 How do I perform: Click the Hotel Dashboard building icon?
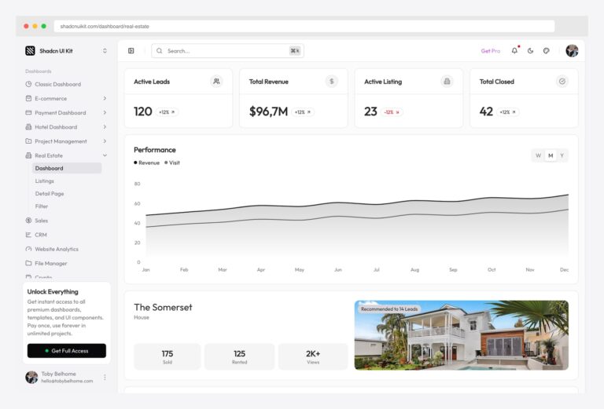coord(28,127)
